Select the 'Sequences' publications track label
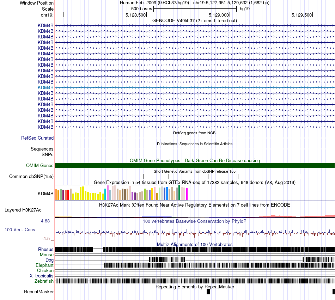The image size is (335, 300). [x=42, y=149]
